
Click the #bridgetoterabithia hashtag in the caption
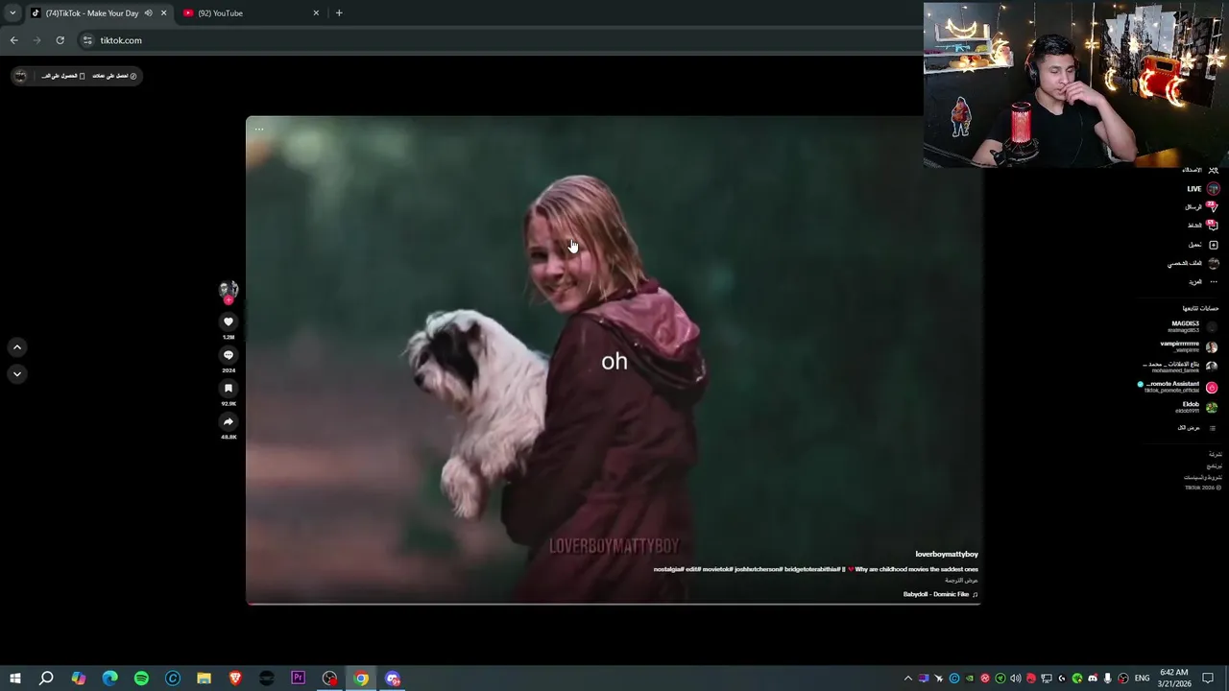pos(813,569)
